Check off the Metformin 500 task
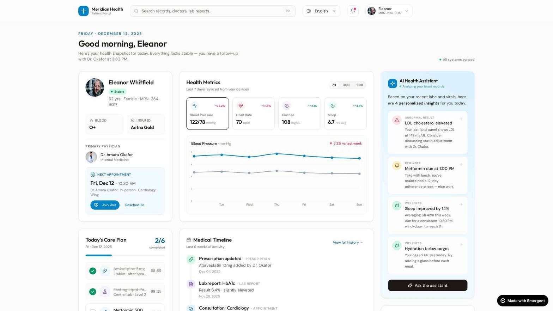 [93, 310]
